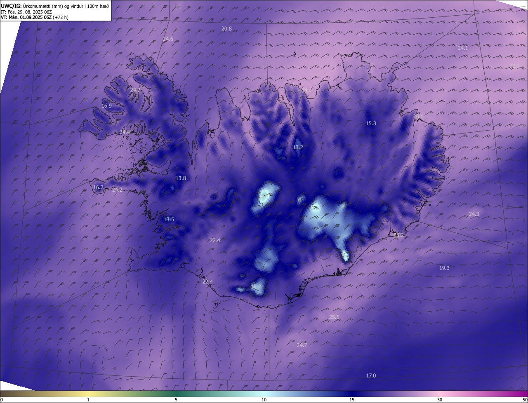Click the 27.4 value label on the north coast
Viewport: 528px width, 403px height.
point(306,91)
